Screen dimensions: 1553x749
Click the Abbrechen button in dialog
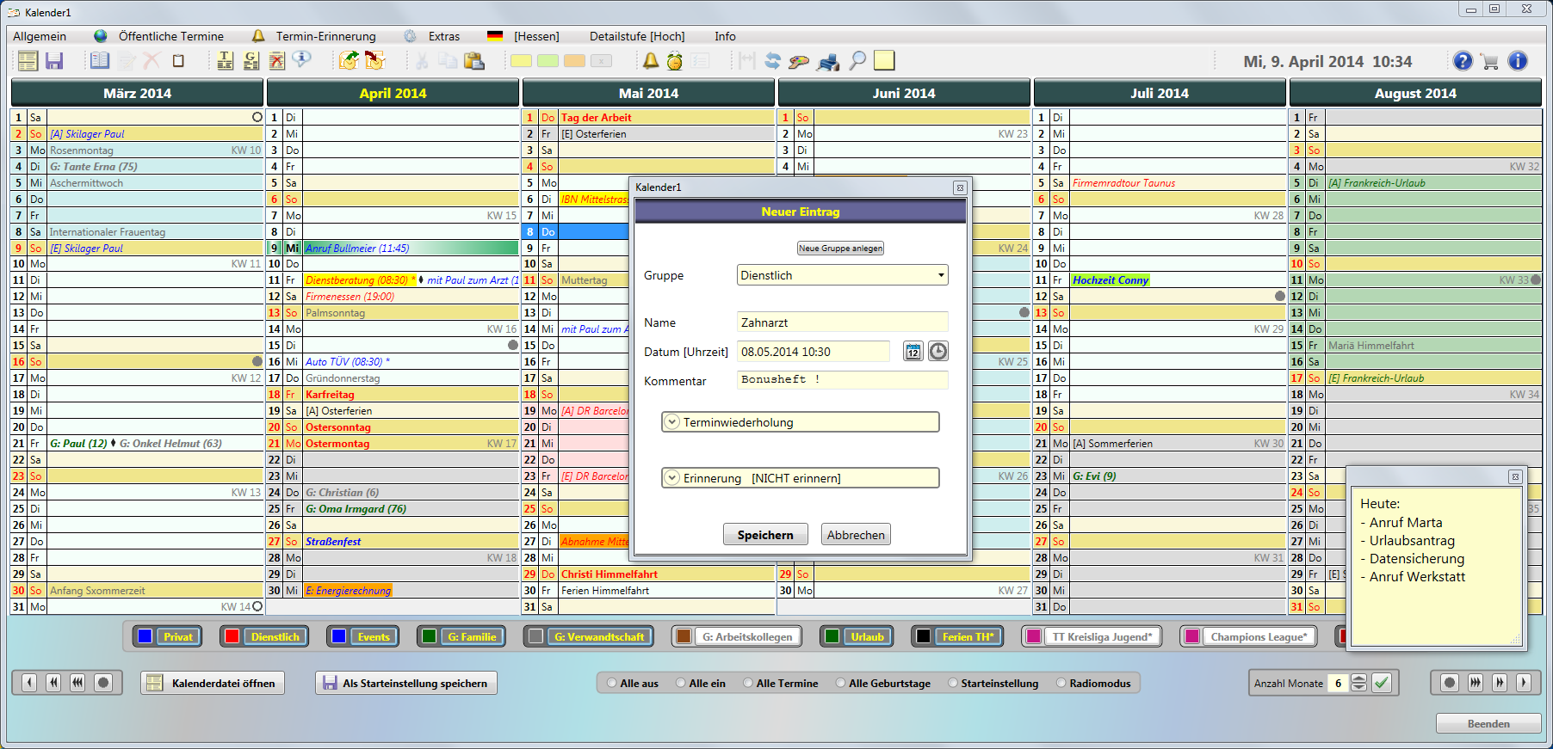pyautogui.click(x=856, y=535)
